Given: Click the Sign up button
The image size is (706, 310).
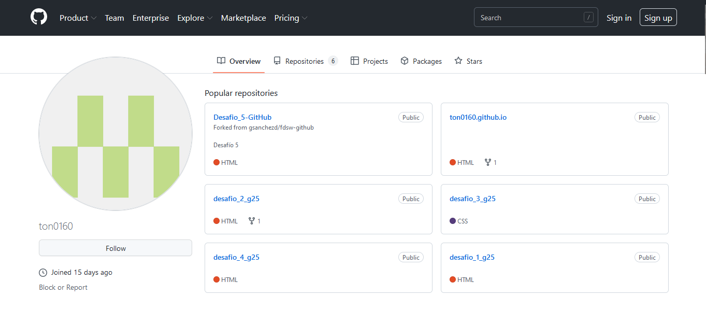Looking at the screenshot, I should tap(658, 17).
